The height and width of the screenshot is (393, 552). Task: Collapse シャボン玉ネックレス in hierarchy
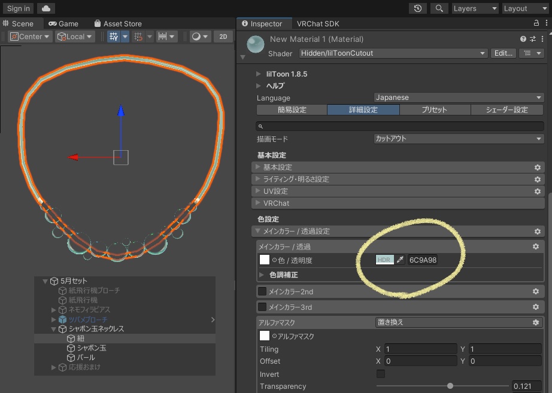[x=53, y=330]
